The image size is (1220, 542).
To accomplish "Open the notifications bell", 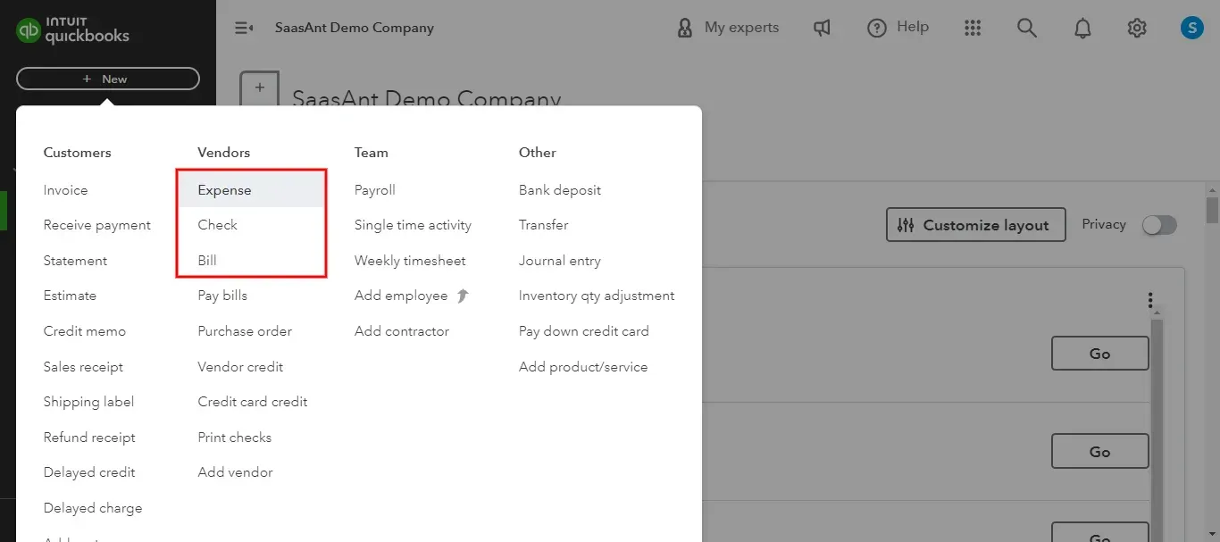I will pyautogui.click(x=1082, y=29).
